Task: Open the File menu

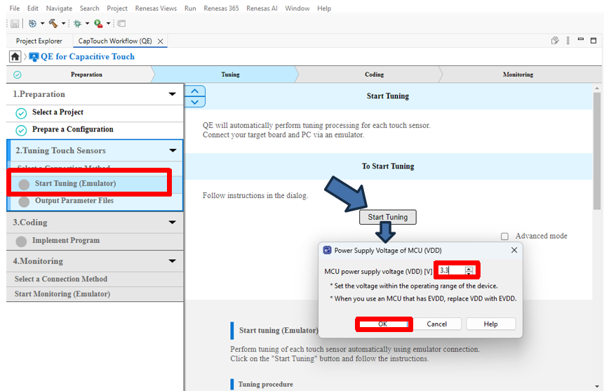Action: (15, 8)
